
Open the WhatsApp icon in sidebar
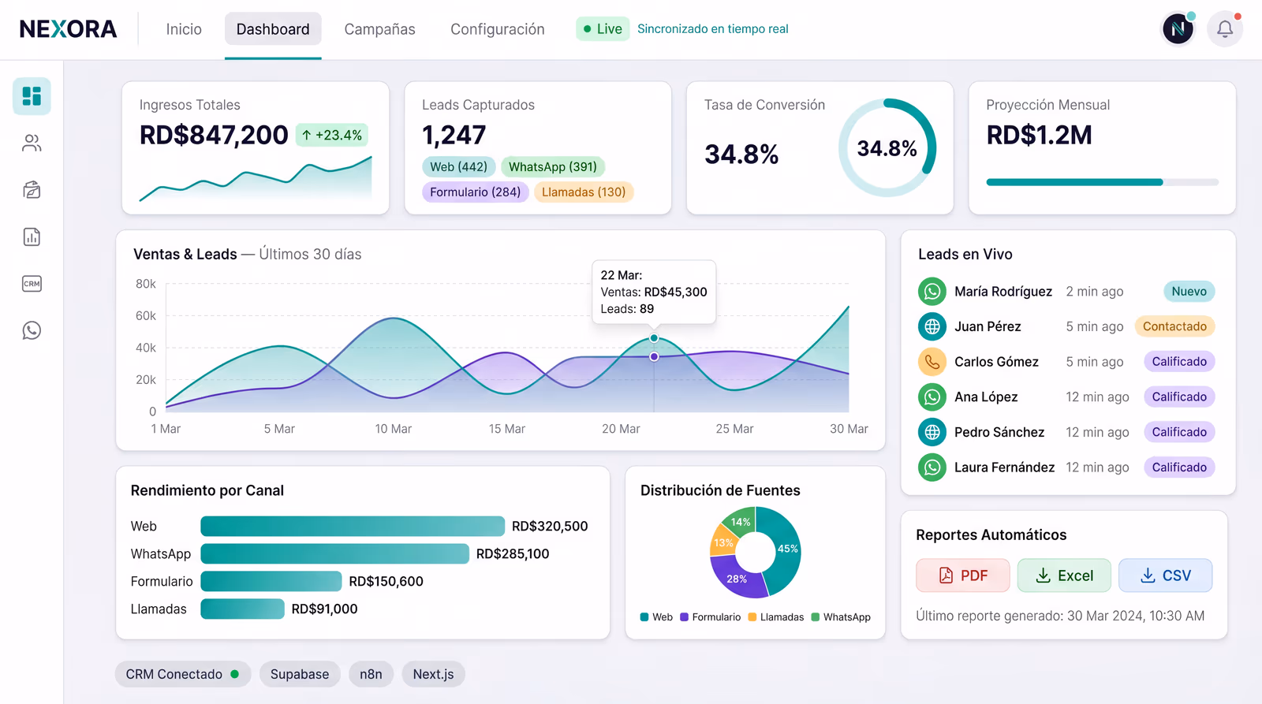tap(32, 330)
